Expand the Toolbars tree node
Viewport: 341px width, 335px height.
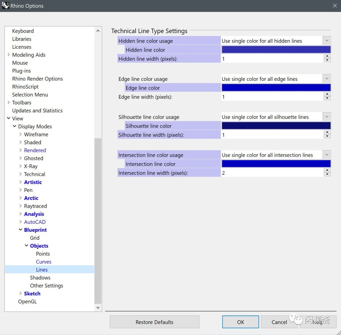tap(9, 102)
